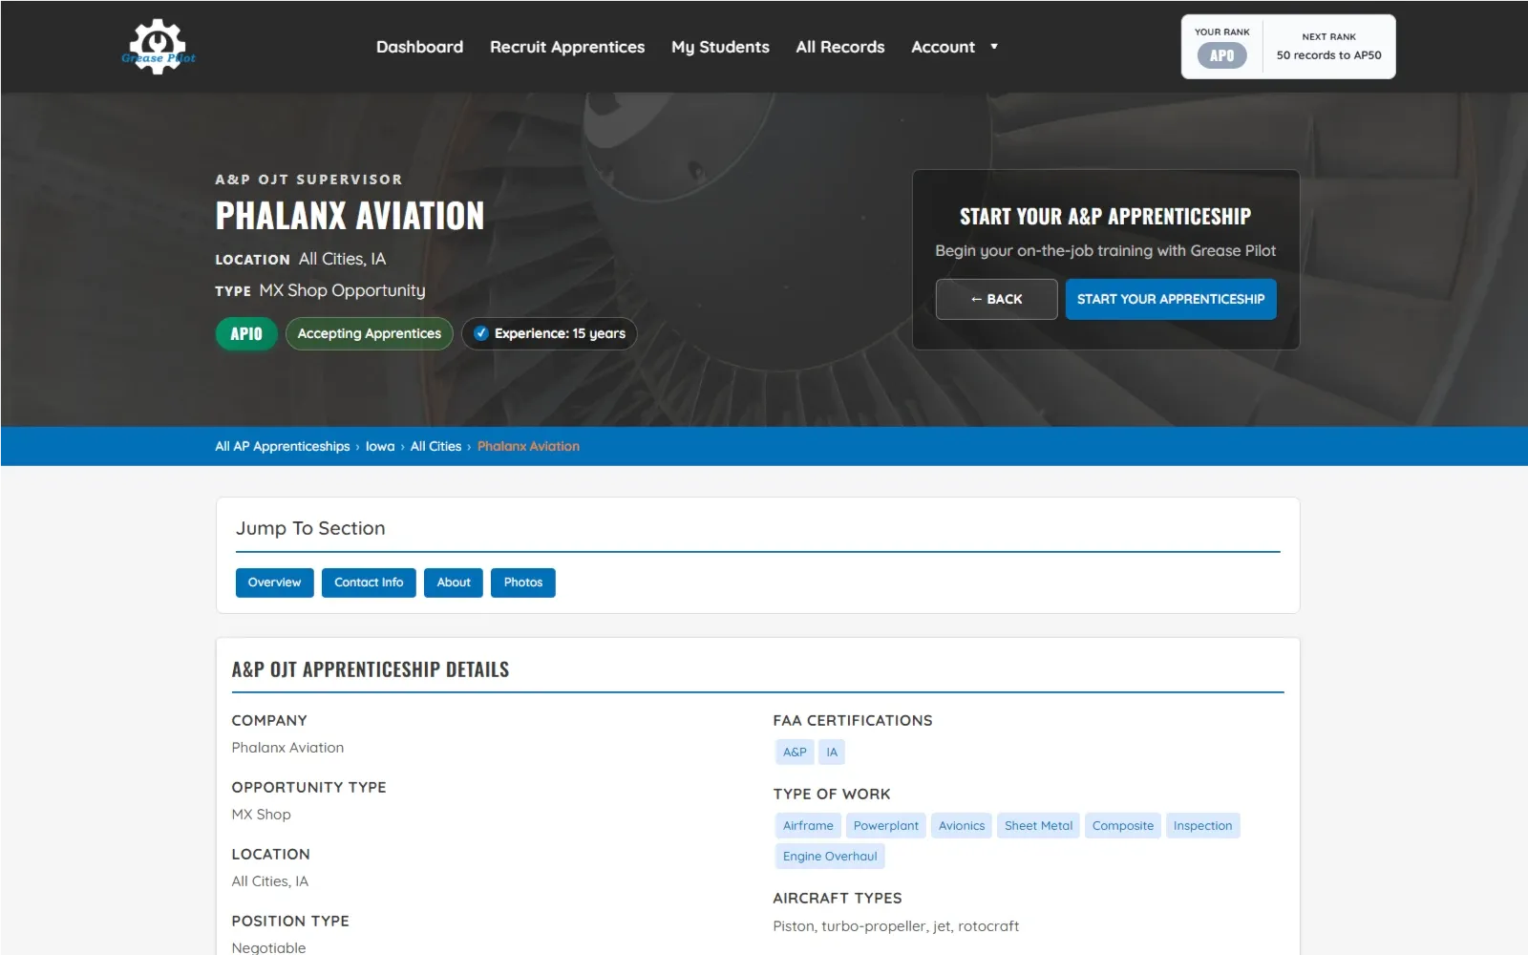Select the Composite work type tag
Screen dimensions: 1528x955
pos(1123,826)
